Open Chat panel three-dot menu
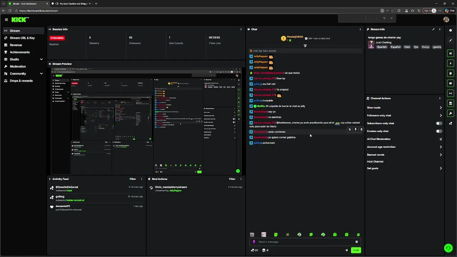 pyautogui.click(x=360, y=29)
